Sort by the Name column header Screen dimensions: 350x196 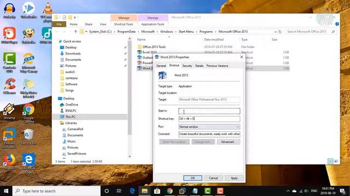click(141, 40)
